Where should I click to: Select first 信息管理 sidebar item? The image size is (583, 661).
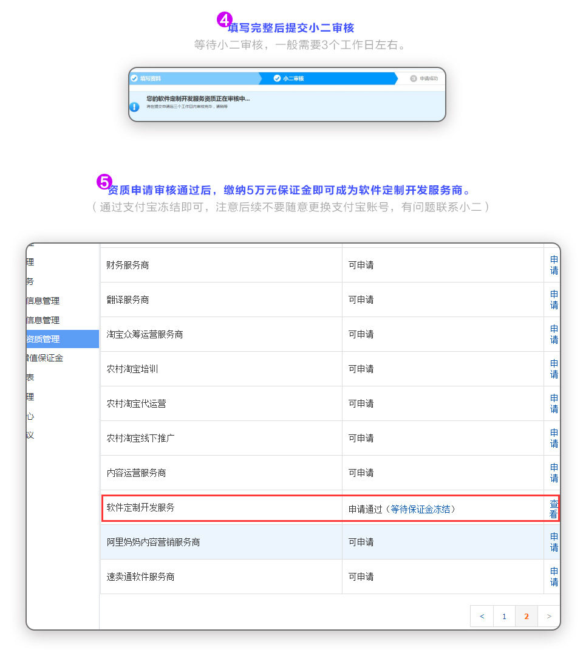pyautogui.click(x=43, y=301)
